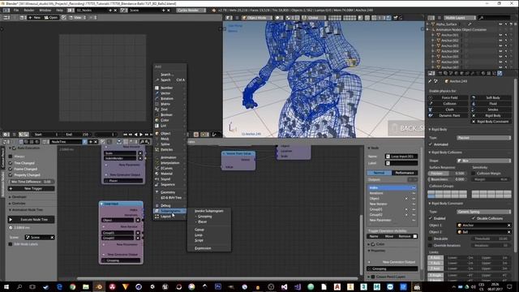This screenshot has width=519, height=292.
Task: Adjust the Bounciness slider
Action: 447,179
